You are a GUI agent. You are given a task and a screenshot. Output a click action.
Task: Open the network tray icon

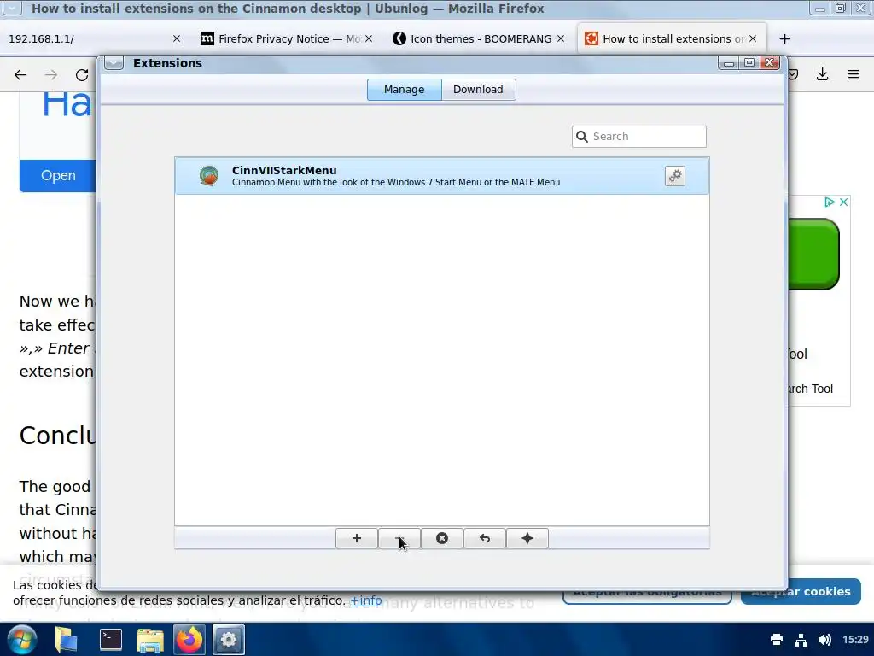pos(801,640)
